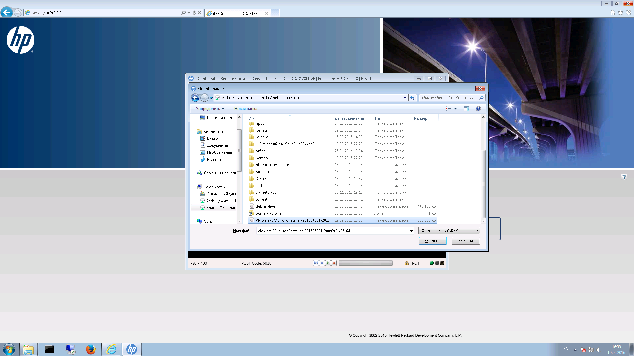Toggle the preview pane icon

pyautogui.click(x=466, y=109)
